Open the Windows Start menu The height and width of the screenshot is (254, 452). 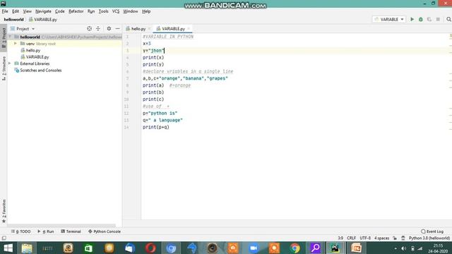[x=8, y=248]
